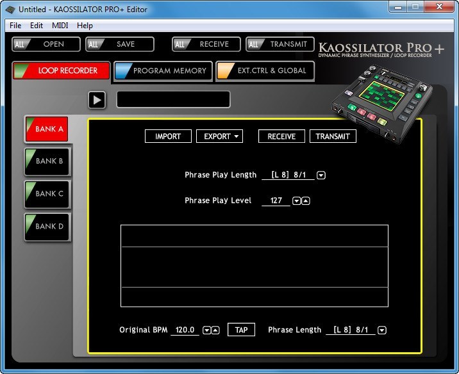Switch to the PROGRAM MEMORY tab
The height and width of the screenshot is (374, 459).
tap(163, 70)
